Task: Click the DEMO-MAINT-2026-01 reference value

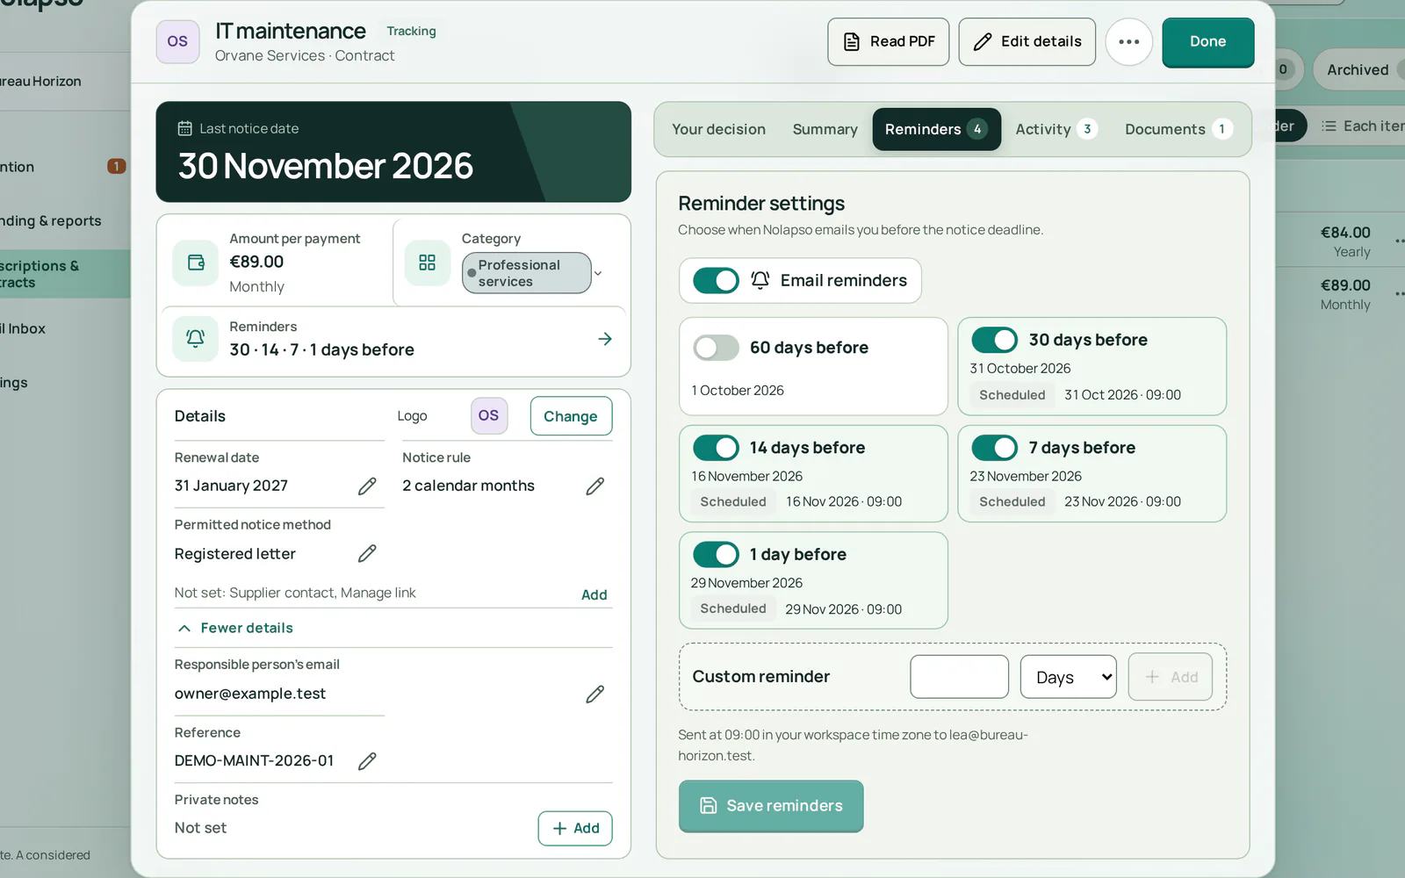Action: (x=254, y=761)
